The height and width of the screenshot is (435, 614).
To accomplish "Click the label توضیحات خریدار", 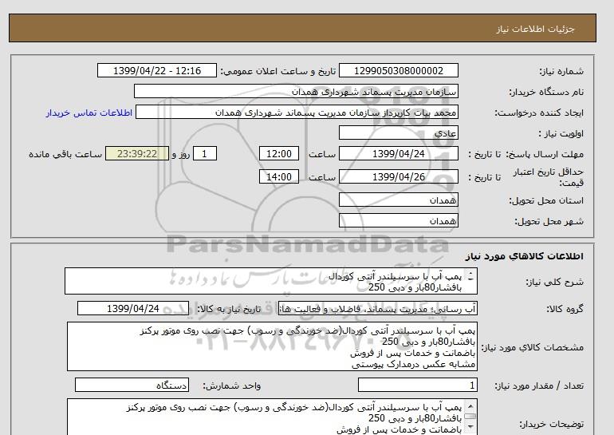I will tap(551, 424).
